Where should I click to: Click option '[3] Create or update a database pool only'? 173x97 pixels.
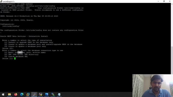tap(25, 46)
